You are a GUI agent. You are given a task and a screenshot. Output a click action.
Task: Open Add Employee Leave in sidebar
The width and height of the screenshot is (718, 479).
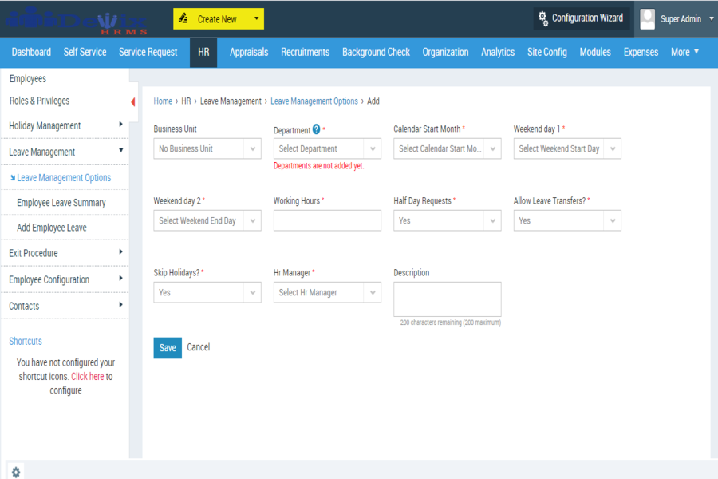(x=52, y=228)
